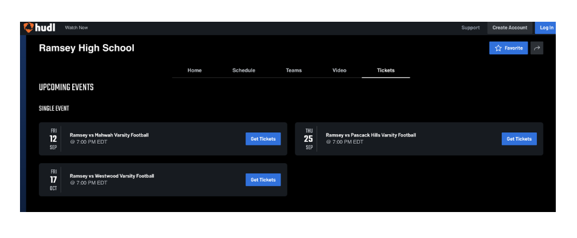The height and width of the screenshot is (238, 577).
Task: Click the Single Event subheading
Action: (54, 109)
